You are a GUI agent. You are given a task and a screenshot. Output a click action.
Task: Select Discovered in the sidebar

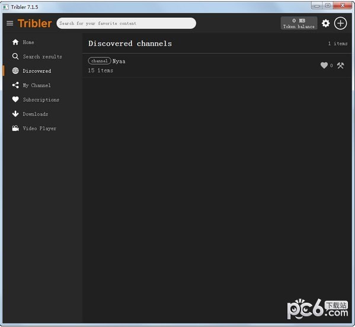(x=37, y=71)
